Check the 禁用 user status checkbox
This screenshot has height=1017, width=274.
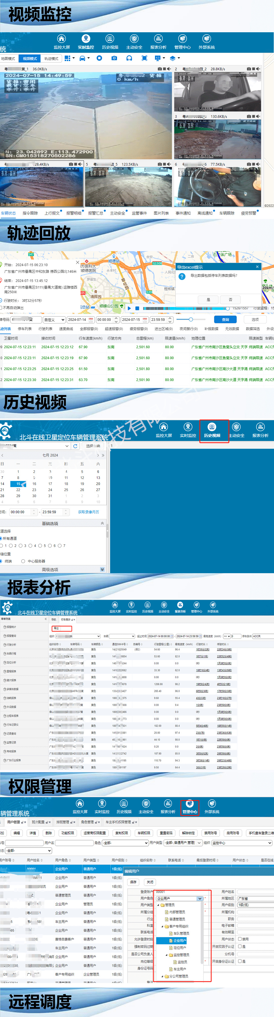pyautogui.click(x=240, y=939)
